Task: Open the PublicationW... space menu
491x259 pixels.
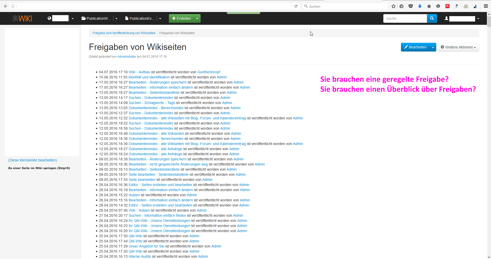Action: click(x=96, y=18)
